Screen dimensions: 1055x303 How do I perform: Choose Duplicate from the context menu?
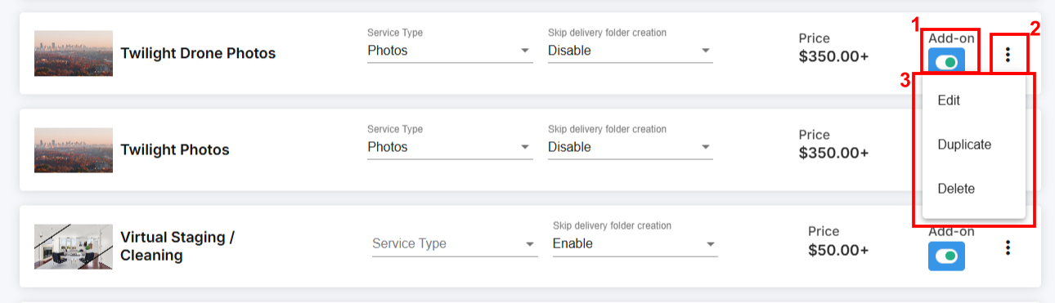click(974, 145)
